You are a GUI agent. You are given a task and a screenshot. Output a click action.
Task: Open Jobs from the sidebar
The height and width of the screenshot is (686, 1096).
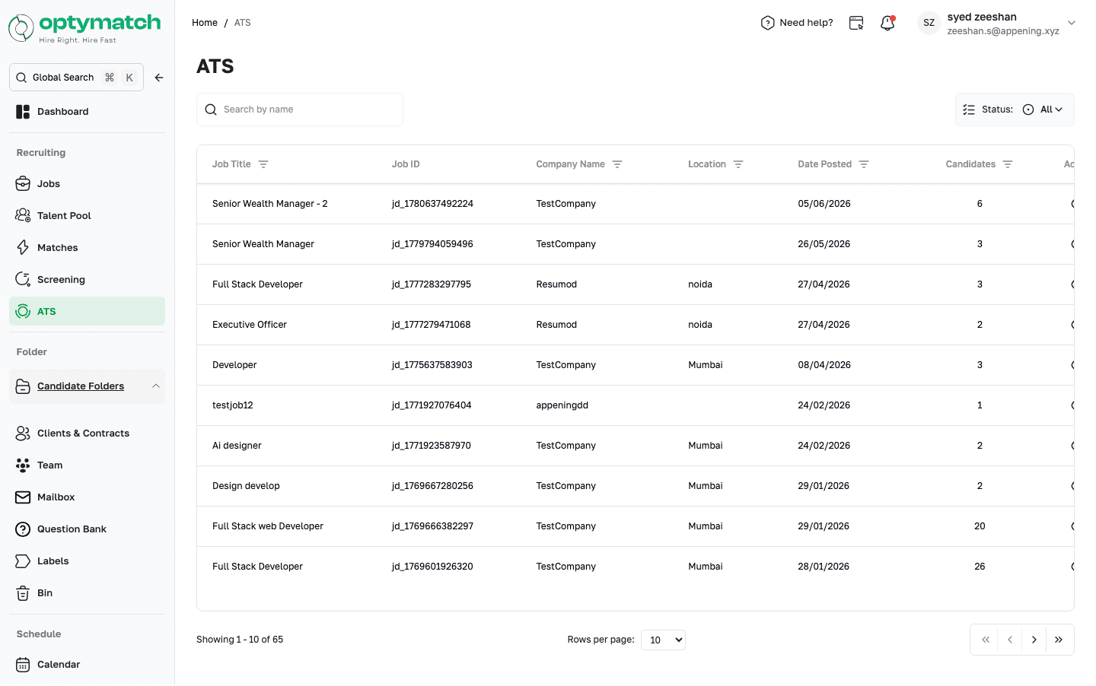[x=87, y=184]
